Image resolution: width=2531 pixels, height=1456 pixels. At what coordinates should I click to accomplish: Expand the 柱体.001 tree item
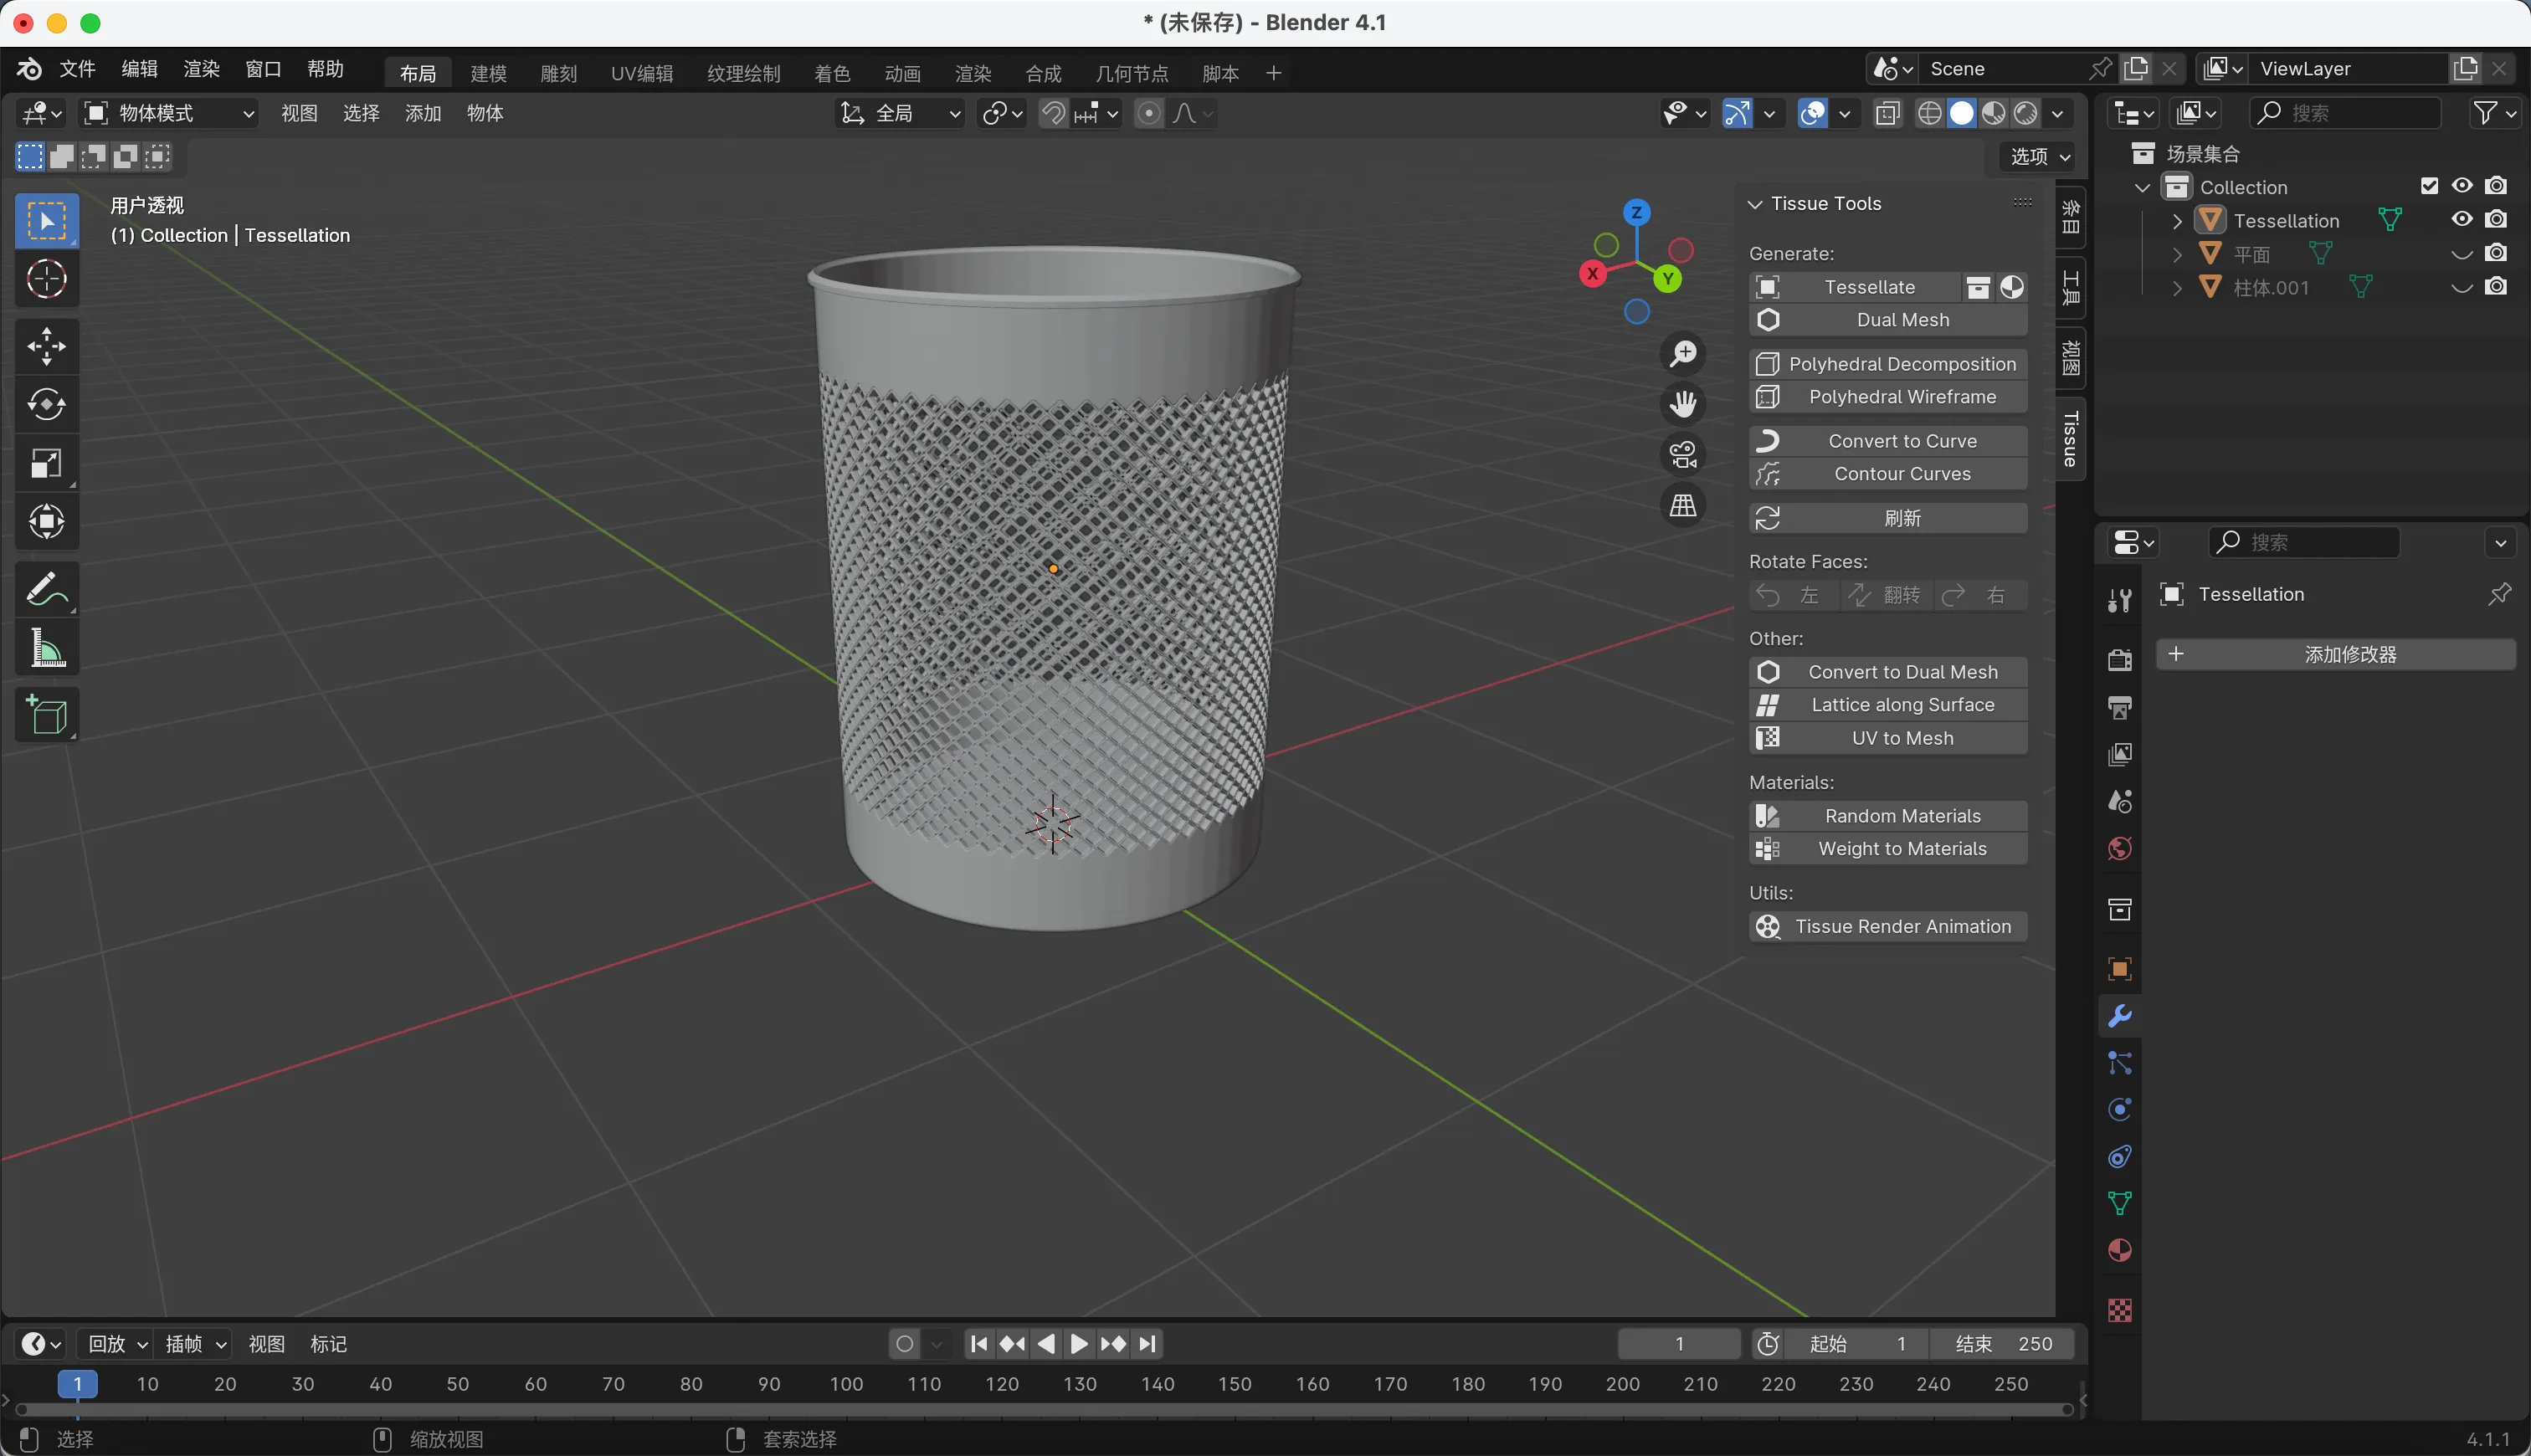tap(2177, 288)
